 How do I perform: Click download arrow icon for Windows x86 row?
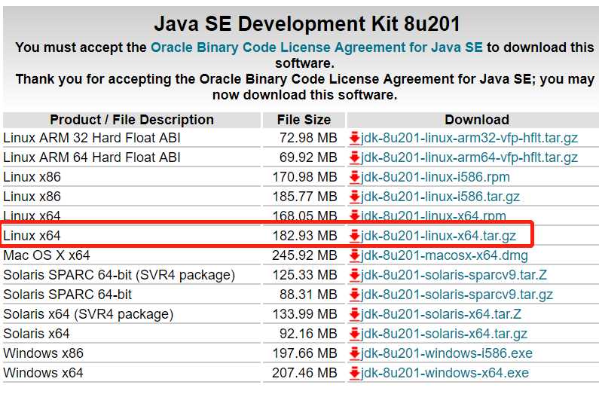[355, 353]
